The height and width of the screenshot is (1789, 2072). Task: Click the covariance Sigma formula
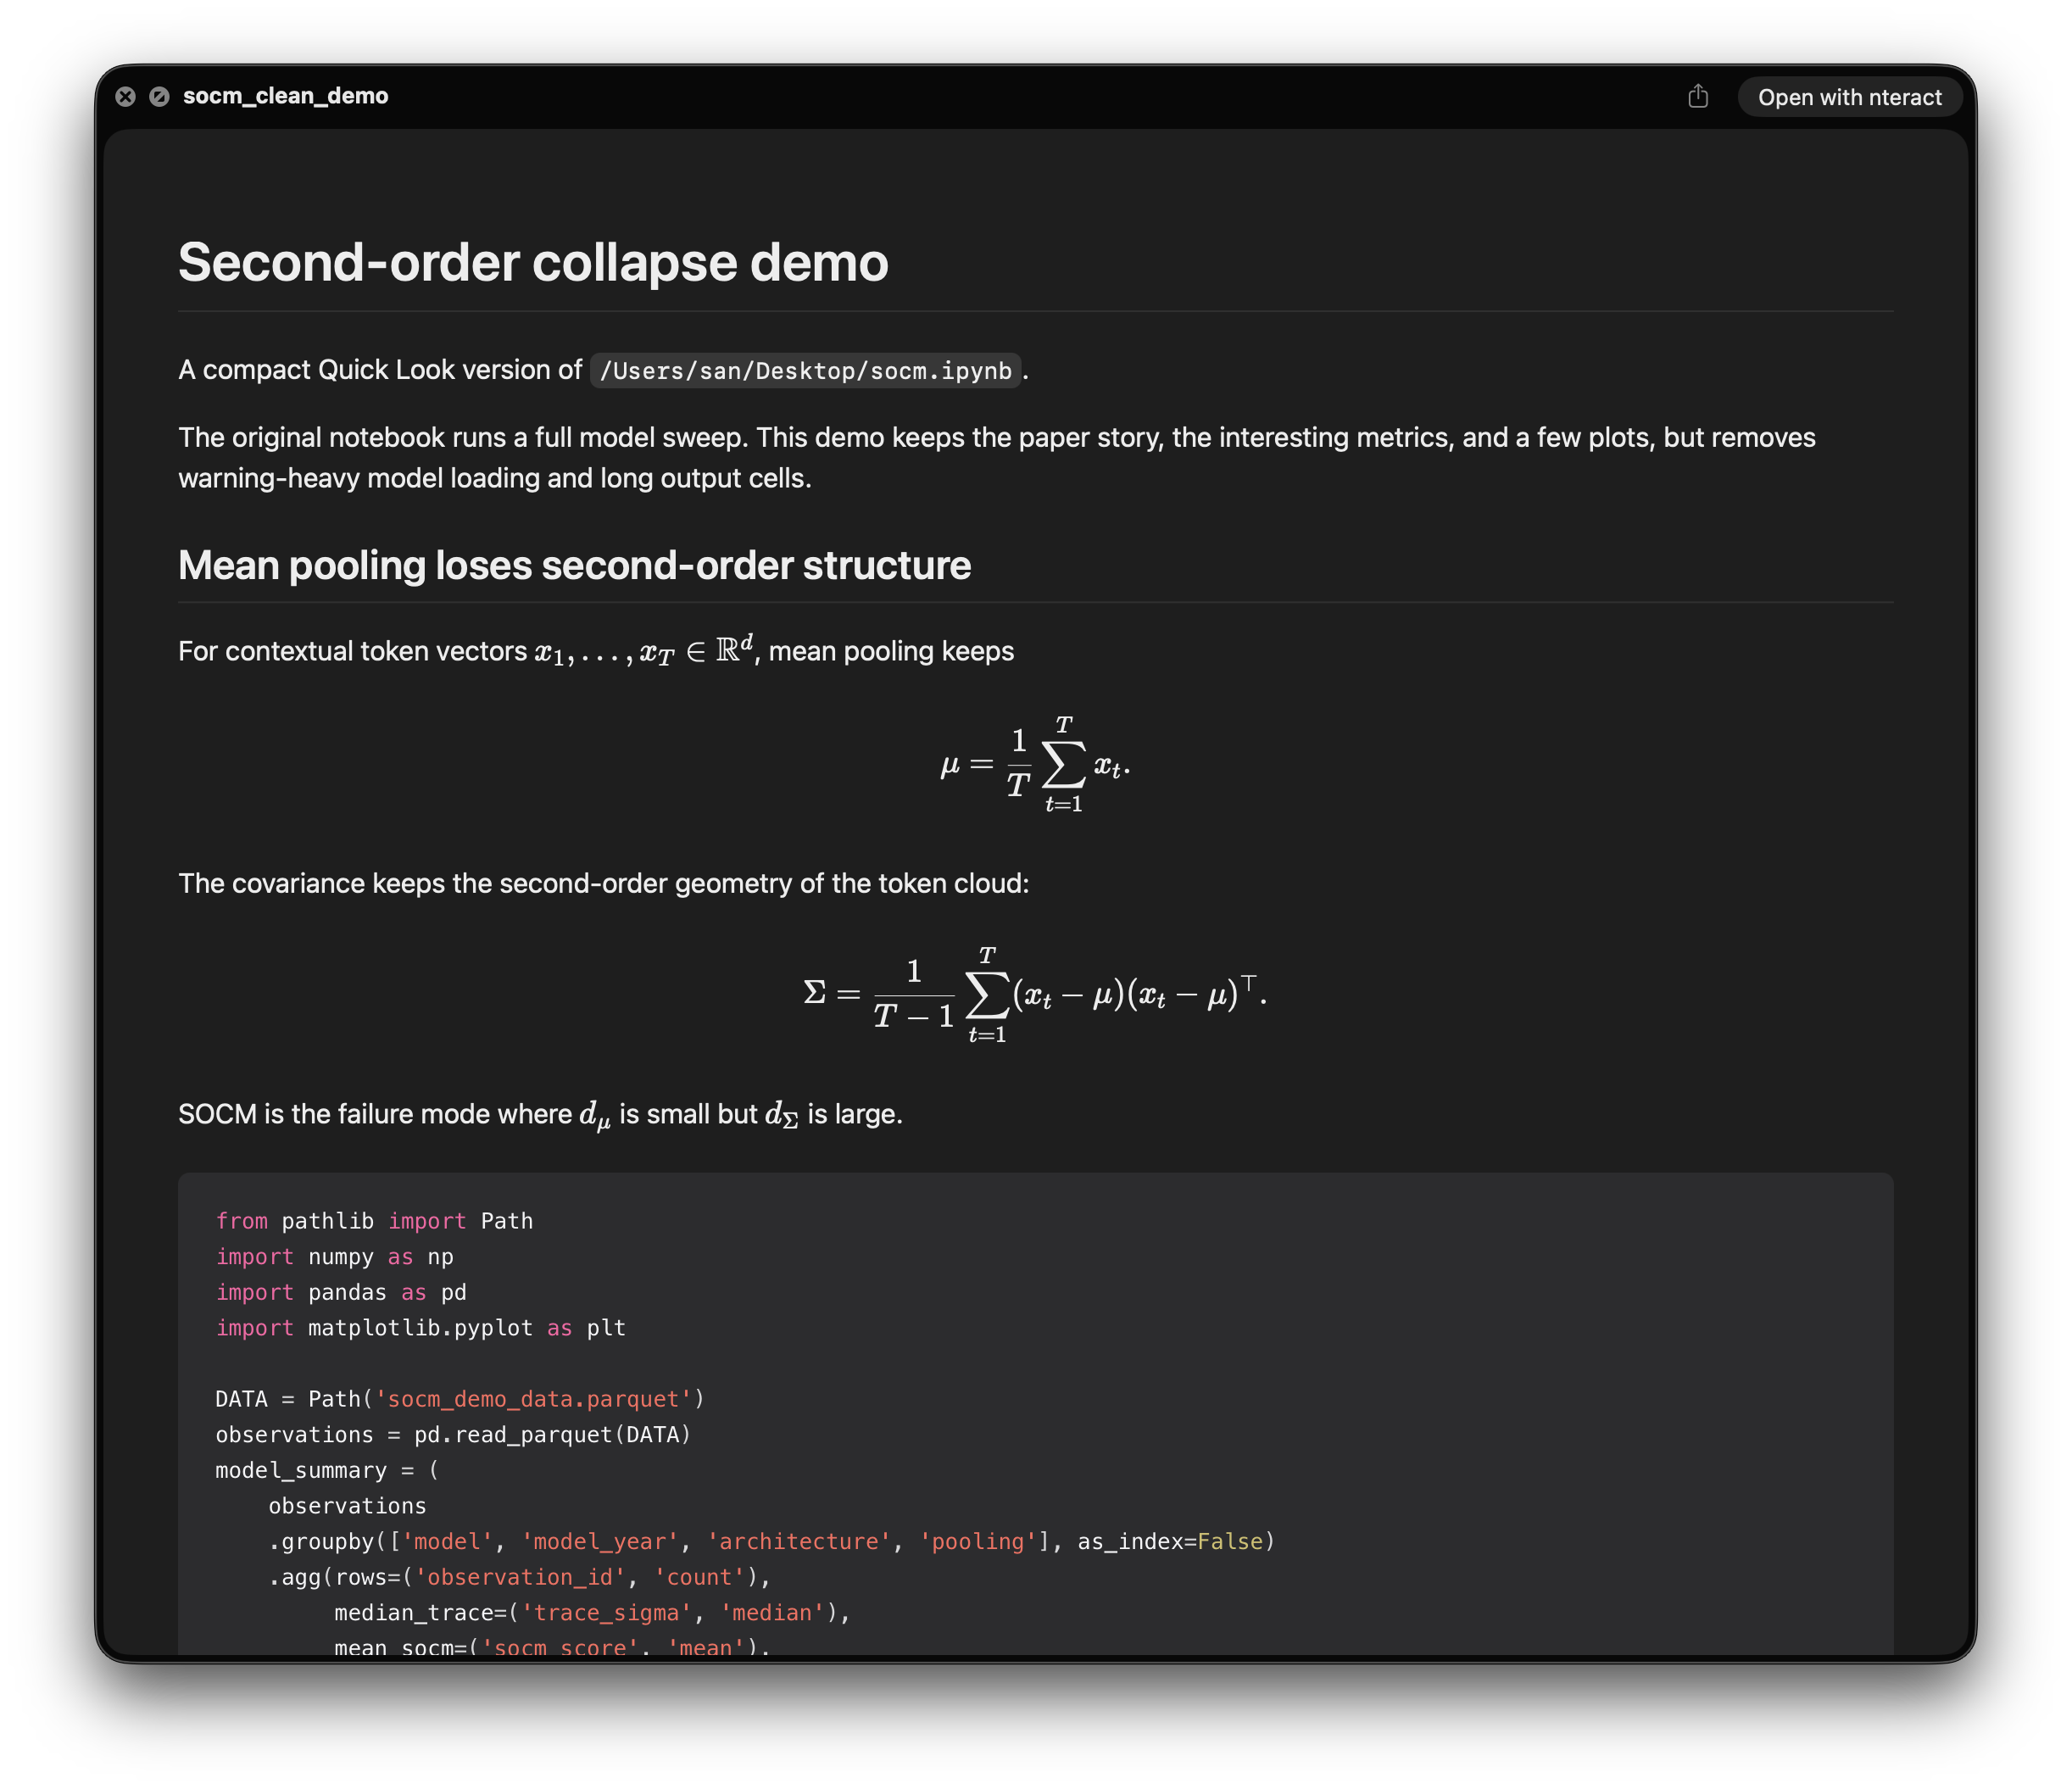point(1035,995)
